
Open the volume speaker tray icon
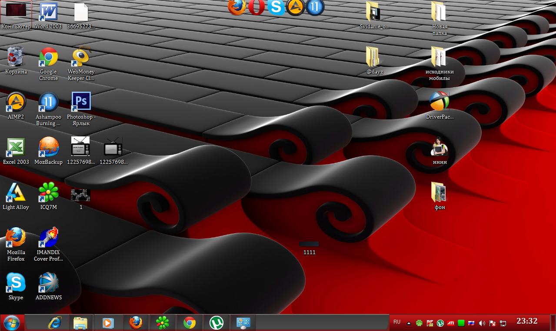[x=482, y=323]
